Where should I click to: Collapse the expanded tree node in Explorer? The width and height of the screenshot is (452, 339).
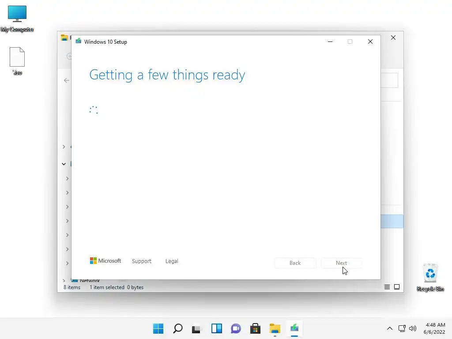pos(64,164)
